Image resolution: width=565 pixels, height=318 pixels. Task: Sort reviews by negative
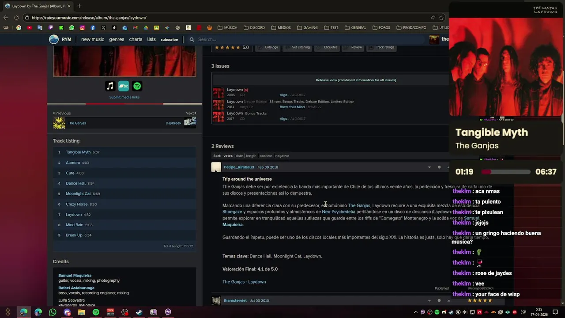pyautogui.click(x=282, y=156)
